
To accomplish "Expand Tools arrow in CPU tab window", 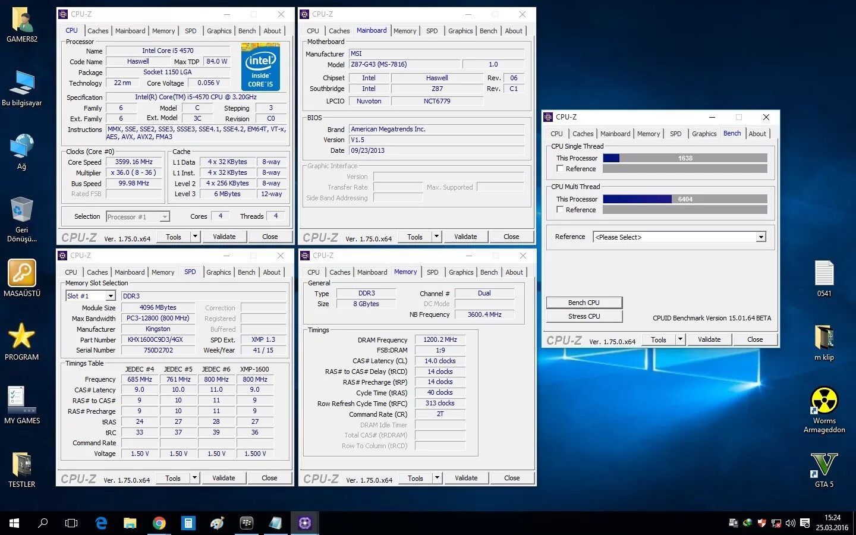I will pos(194,237).
